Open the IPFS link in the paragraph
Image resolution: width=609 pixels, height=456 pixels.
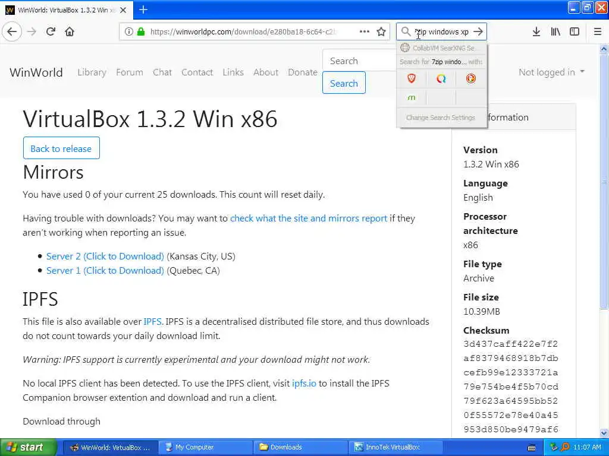coord(152,322)
